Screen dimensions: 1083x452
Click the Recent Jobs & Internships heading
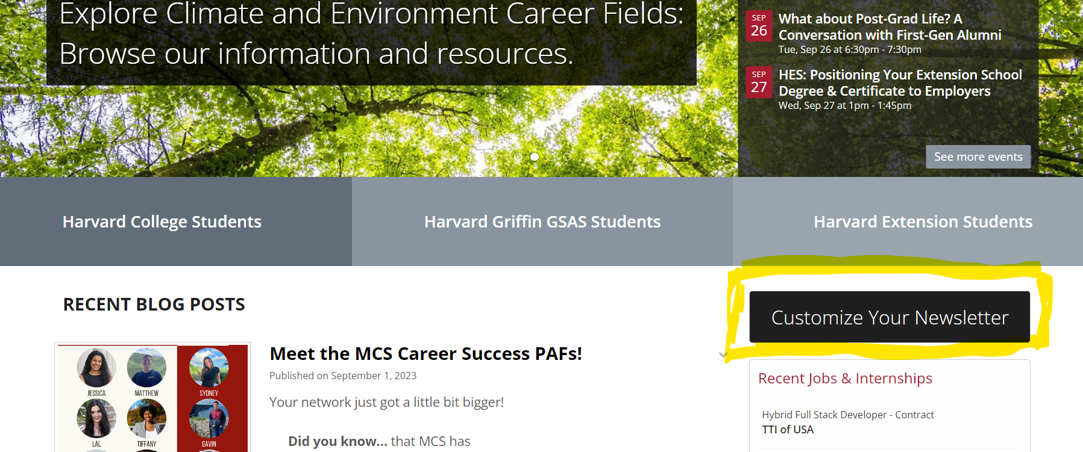845,378
